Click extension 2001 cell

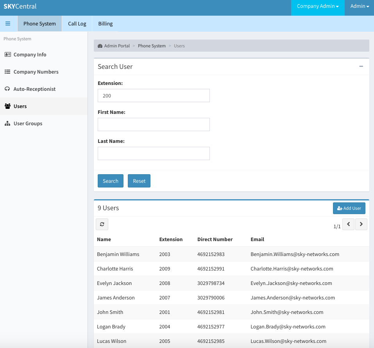[x=165, y=312]
